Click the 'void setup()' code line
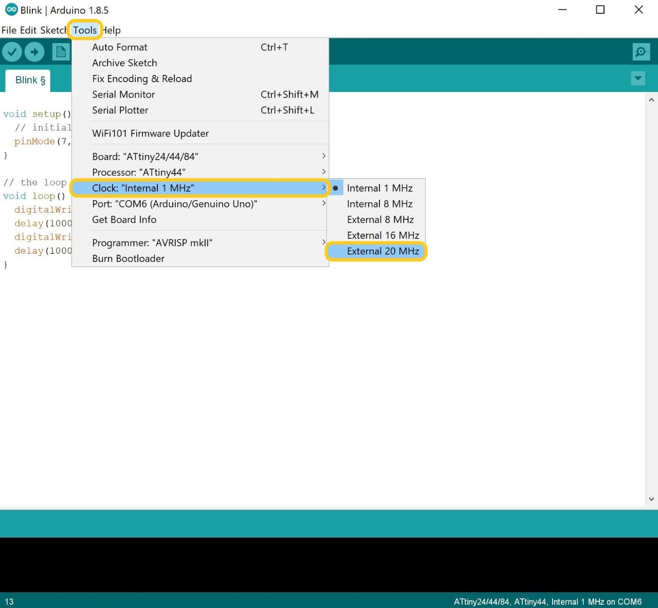Viewport: 658px width, 608px height. click(x=37, y=114)
